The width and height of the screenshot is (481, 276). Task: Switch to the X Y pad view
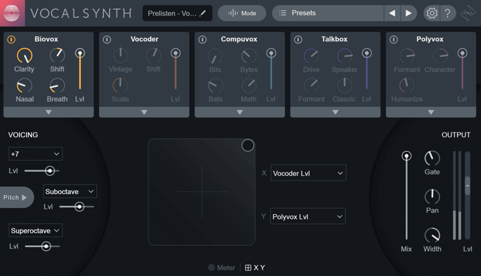point(255,268)
